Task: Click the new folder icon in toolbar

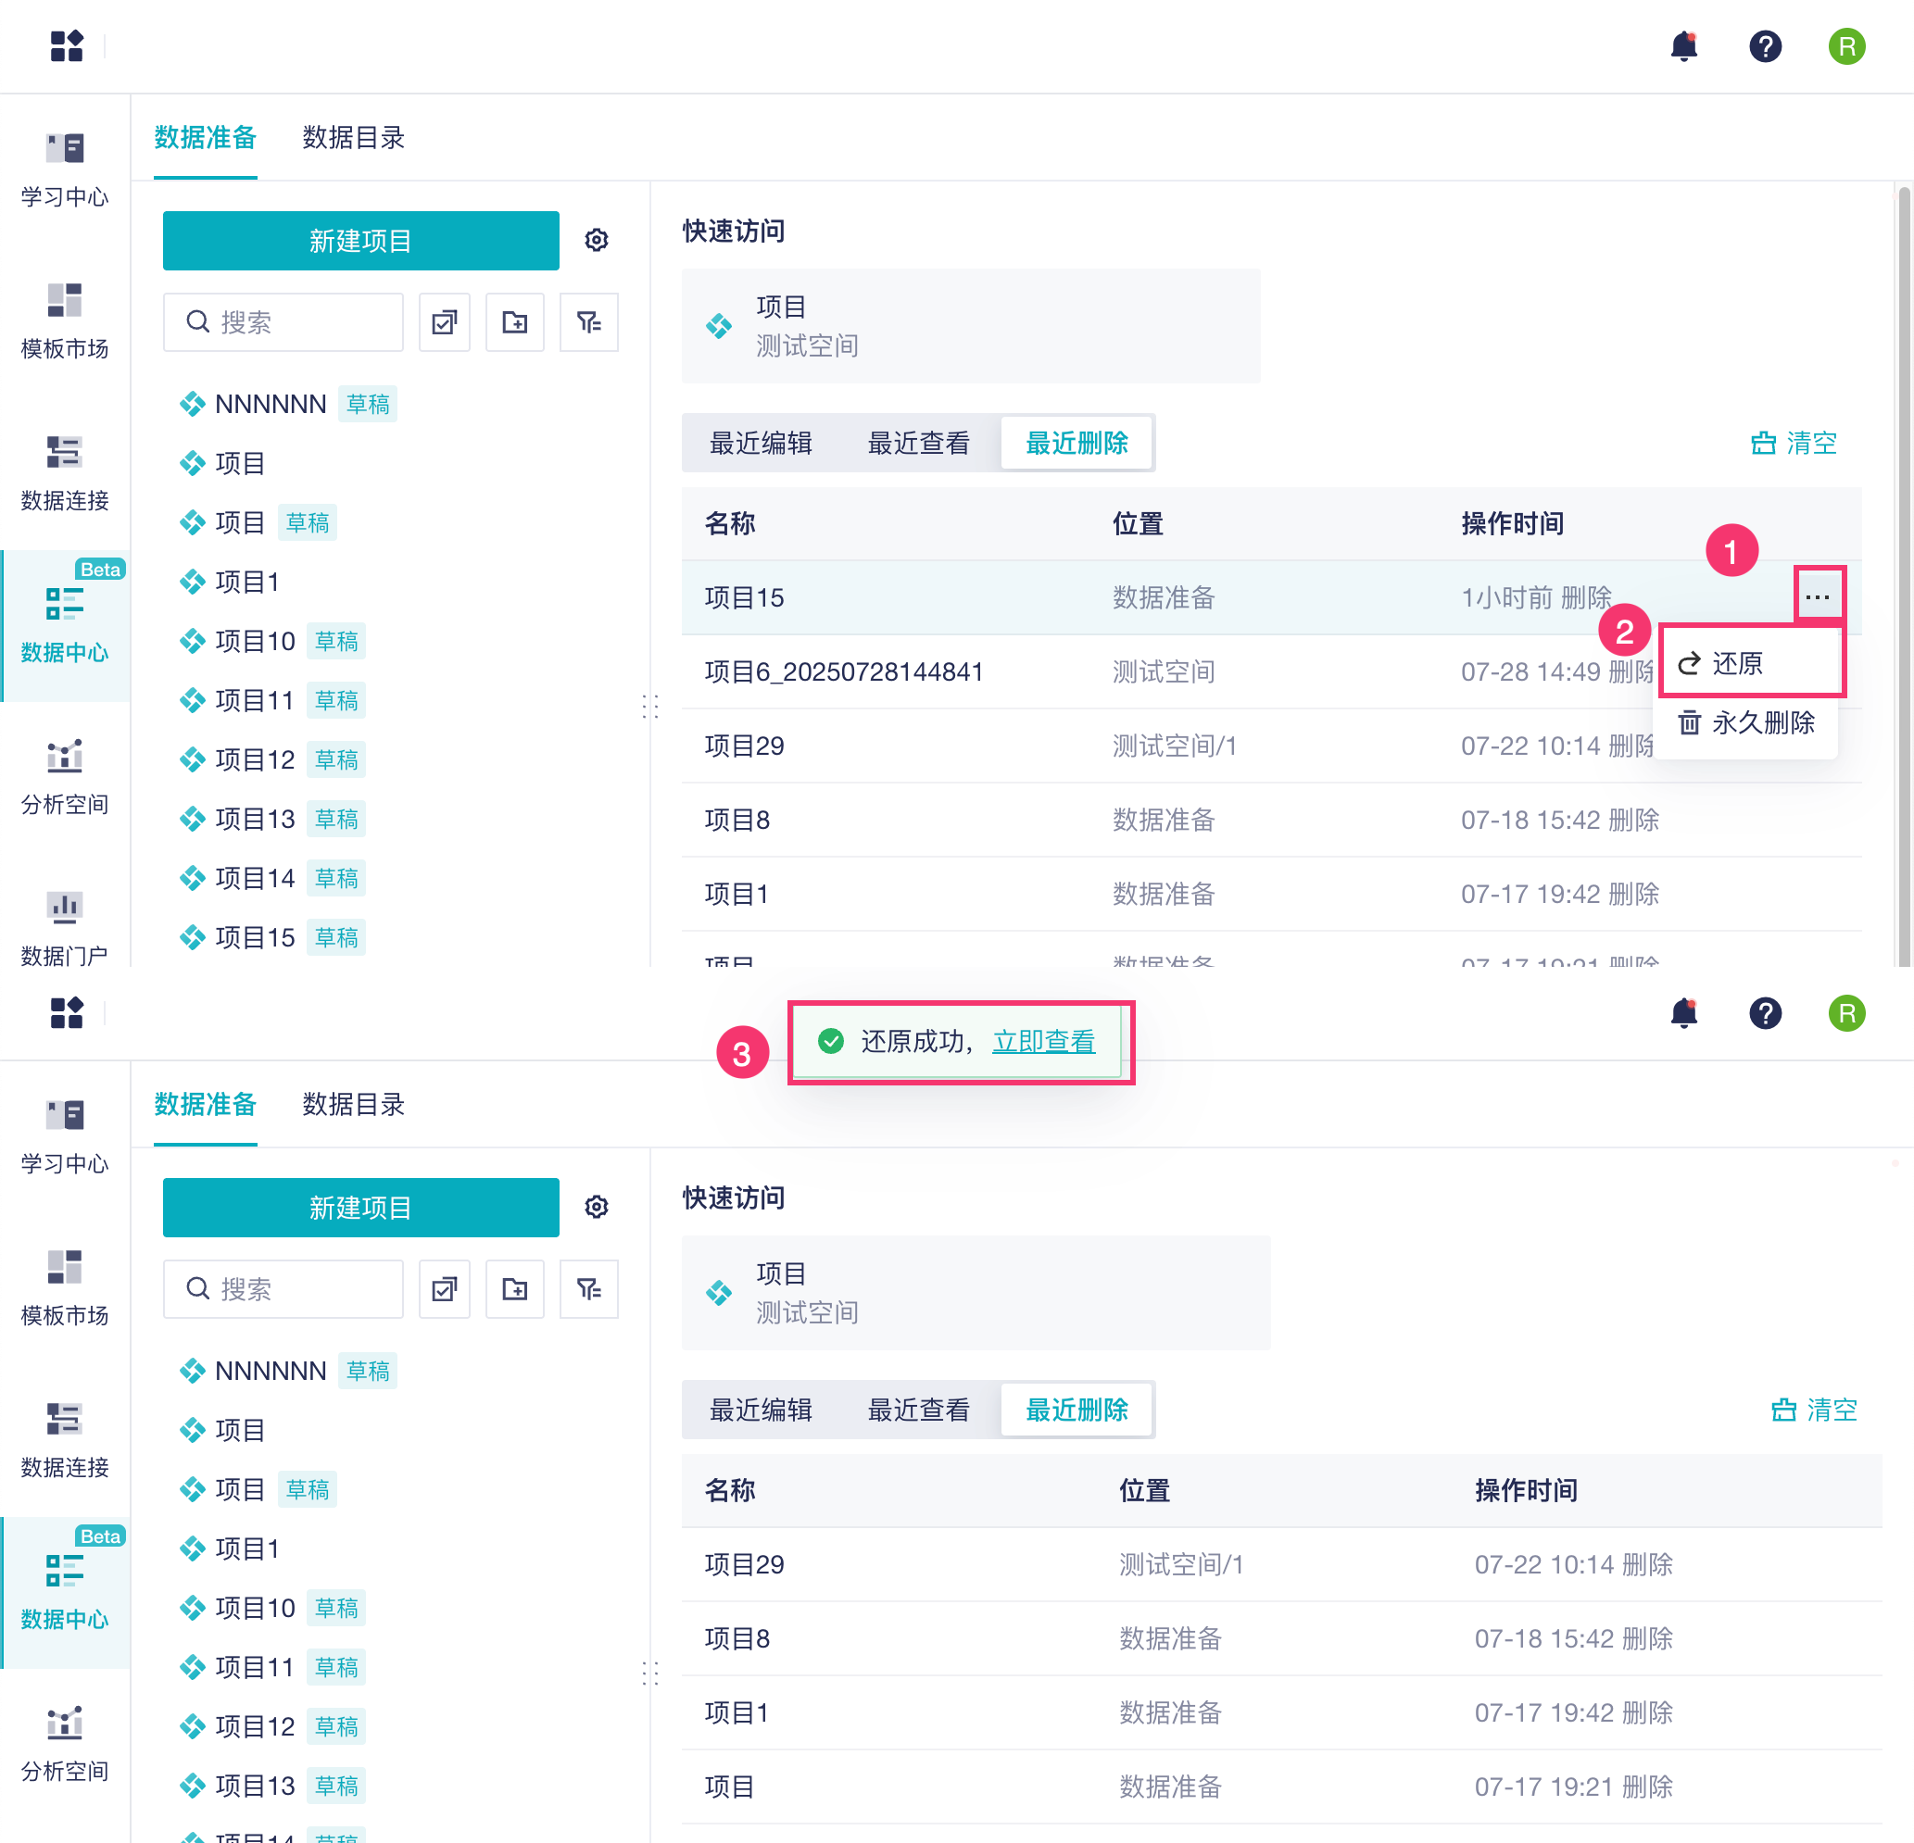Action: coord(515,322)
